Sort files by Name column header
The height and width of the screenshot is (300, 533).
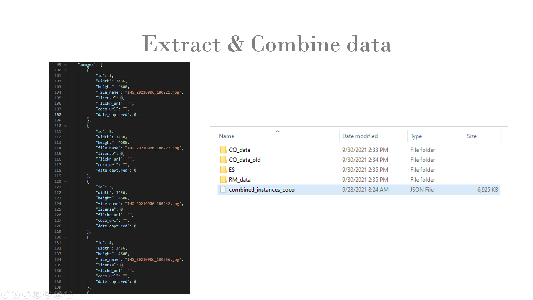tap(227, 136)
